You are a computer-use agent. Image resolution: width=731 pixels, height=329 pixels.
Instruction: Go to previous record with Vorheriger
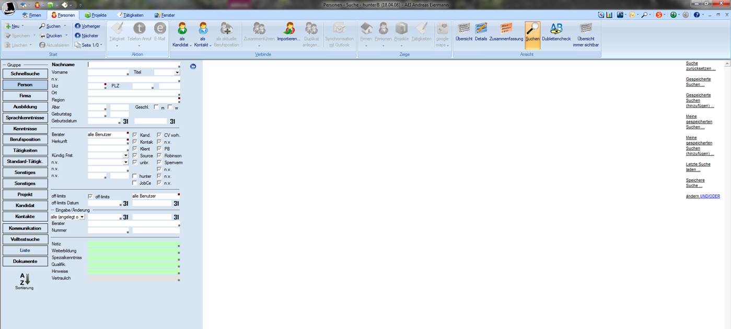[x=87, y=26]
